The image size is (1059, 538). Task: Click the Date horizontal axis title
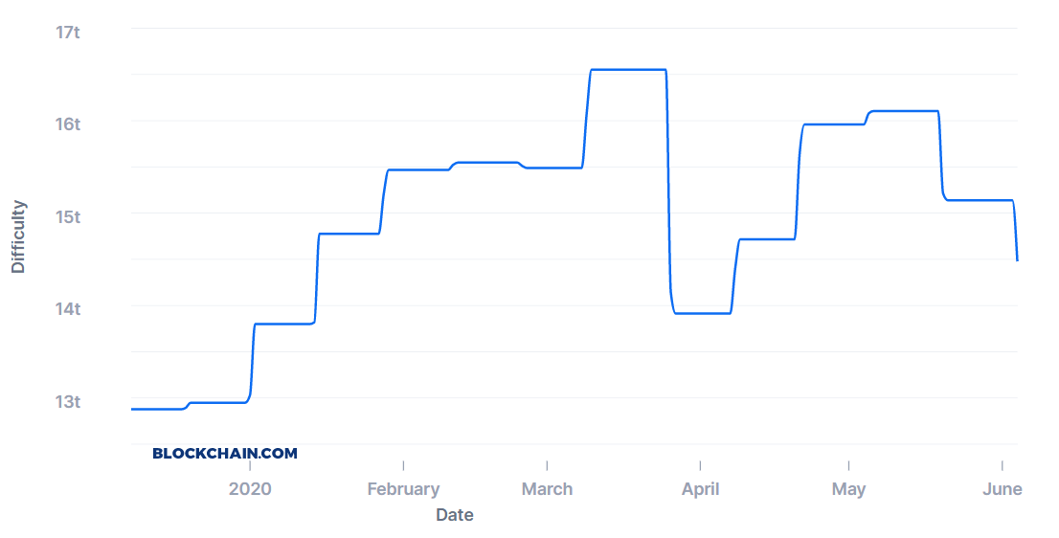455,515
